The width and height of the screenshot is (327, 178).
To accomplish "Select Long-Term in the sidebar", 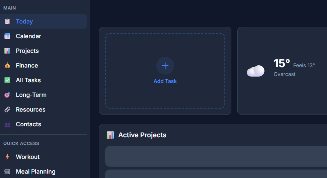I will pyautogui.click(x=31, y=95).
